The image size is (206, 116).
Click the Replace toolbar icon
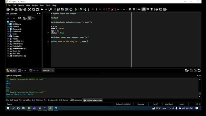coord(59,9)
